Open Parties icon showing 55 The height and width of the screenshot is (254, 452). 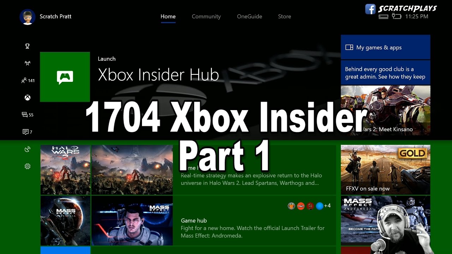point(28,115)
